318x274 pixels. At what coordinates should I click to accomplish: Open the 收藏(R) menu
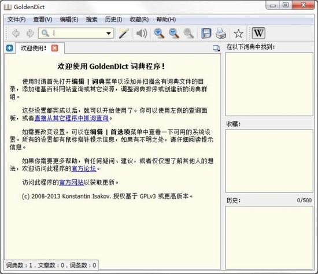pyautogui.click(x=139, y=20)
